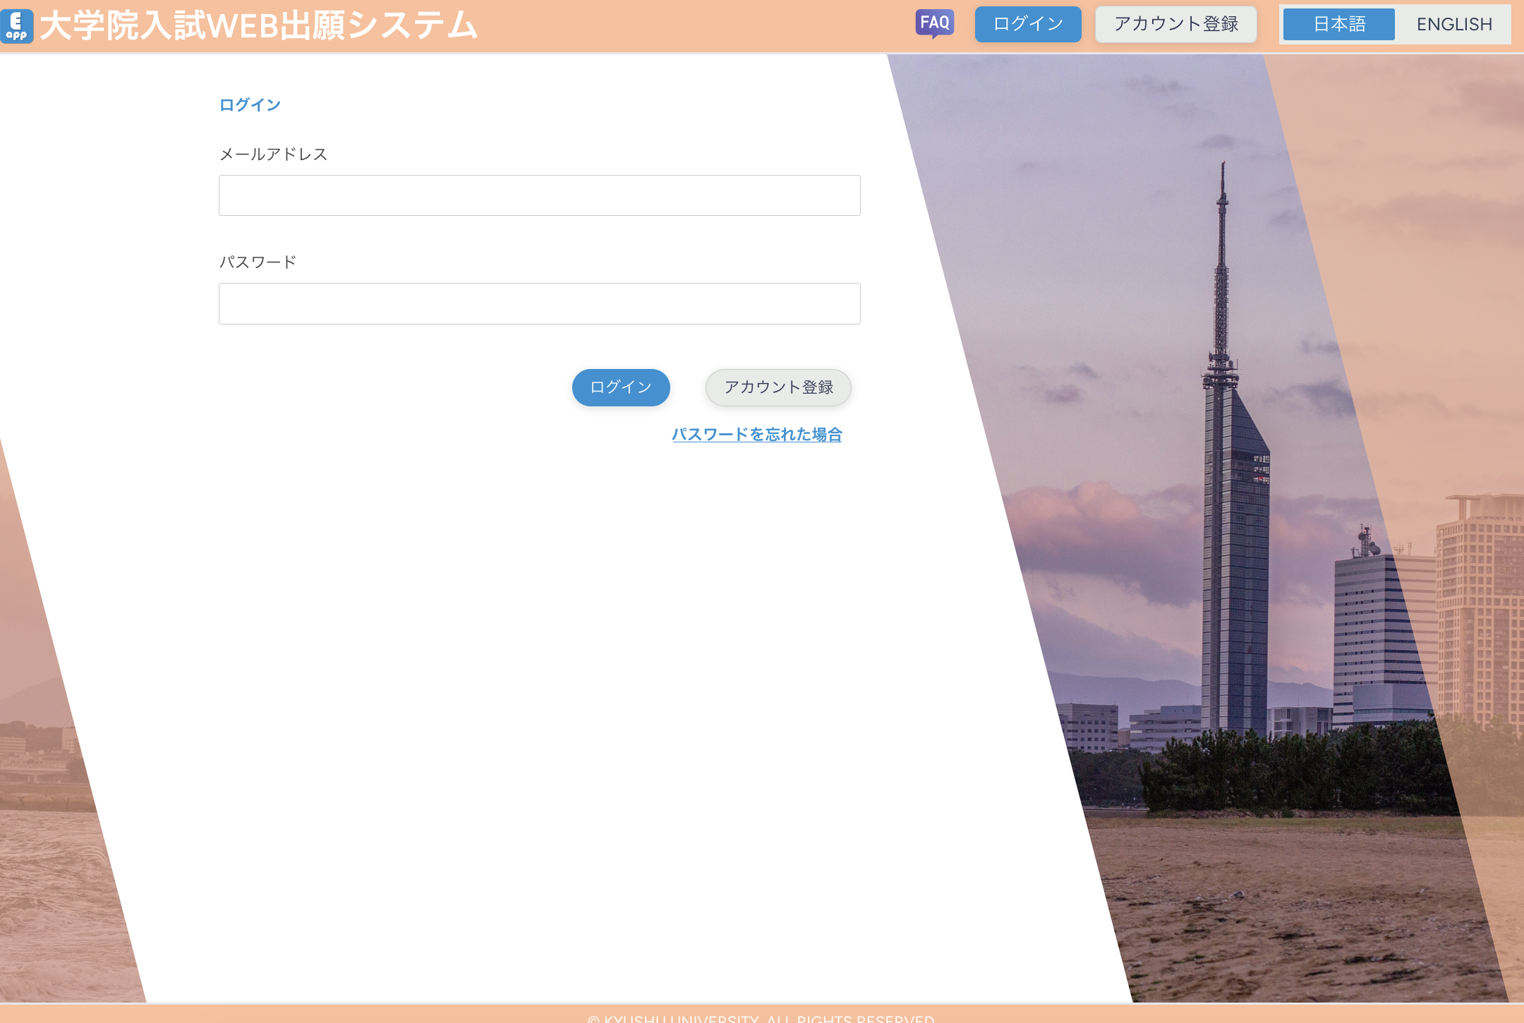Click the パスワード label text
Screen dimensions: 1524x1023
click(258, 261)
